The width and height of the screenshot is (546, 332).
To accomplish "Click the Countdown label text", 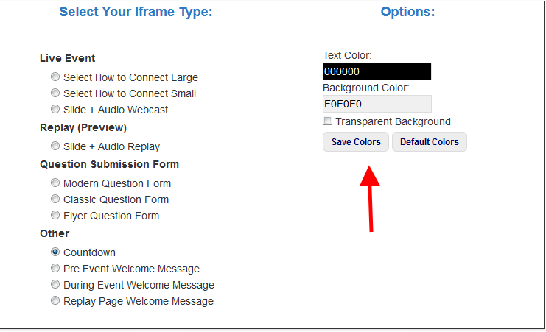I will click(89, 252).
